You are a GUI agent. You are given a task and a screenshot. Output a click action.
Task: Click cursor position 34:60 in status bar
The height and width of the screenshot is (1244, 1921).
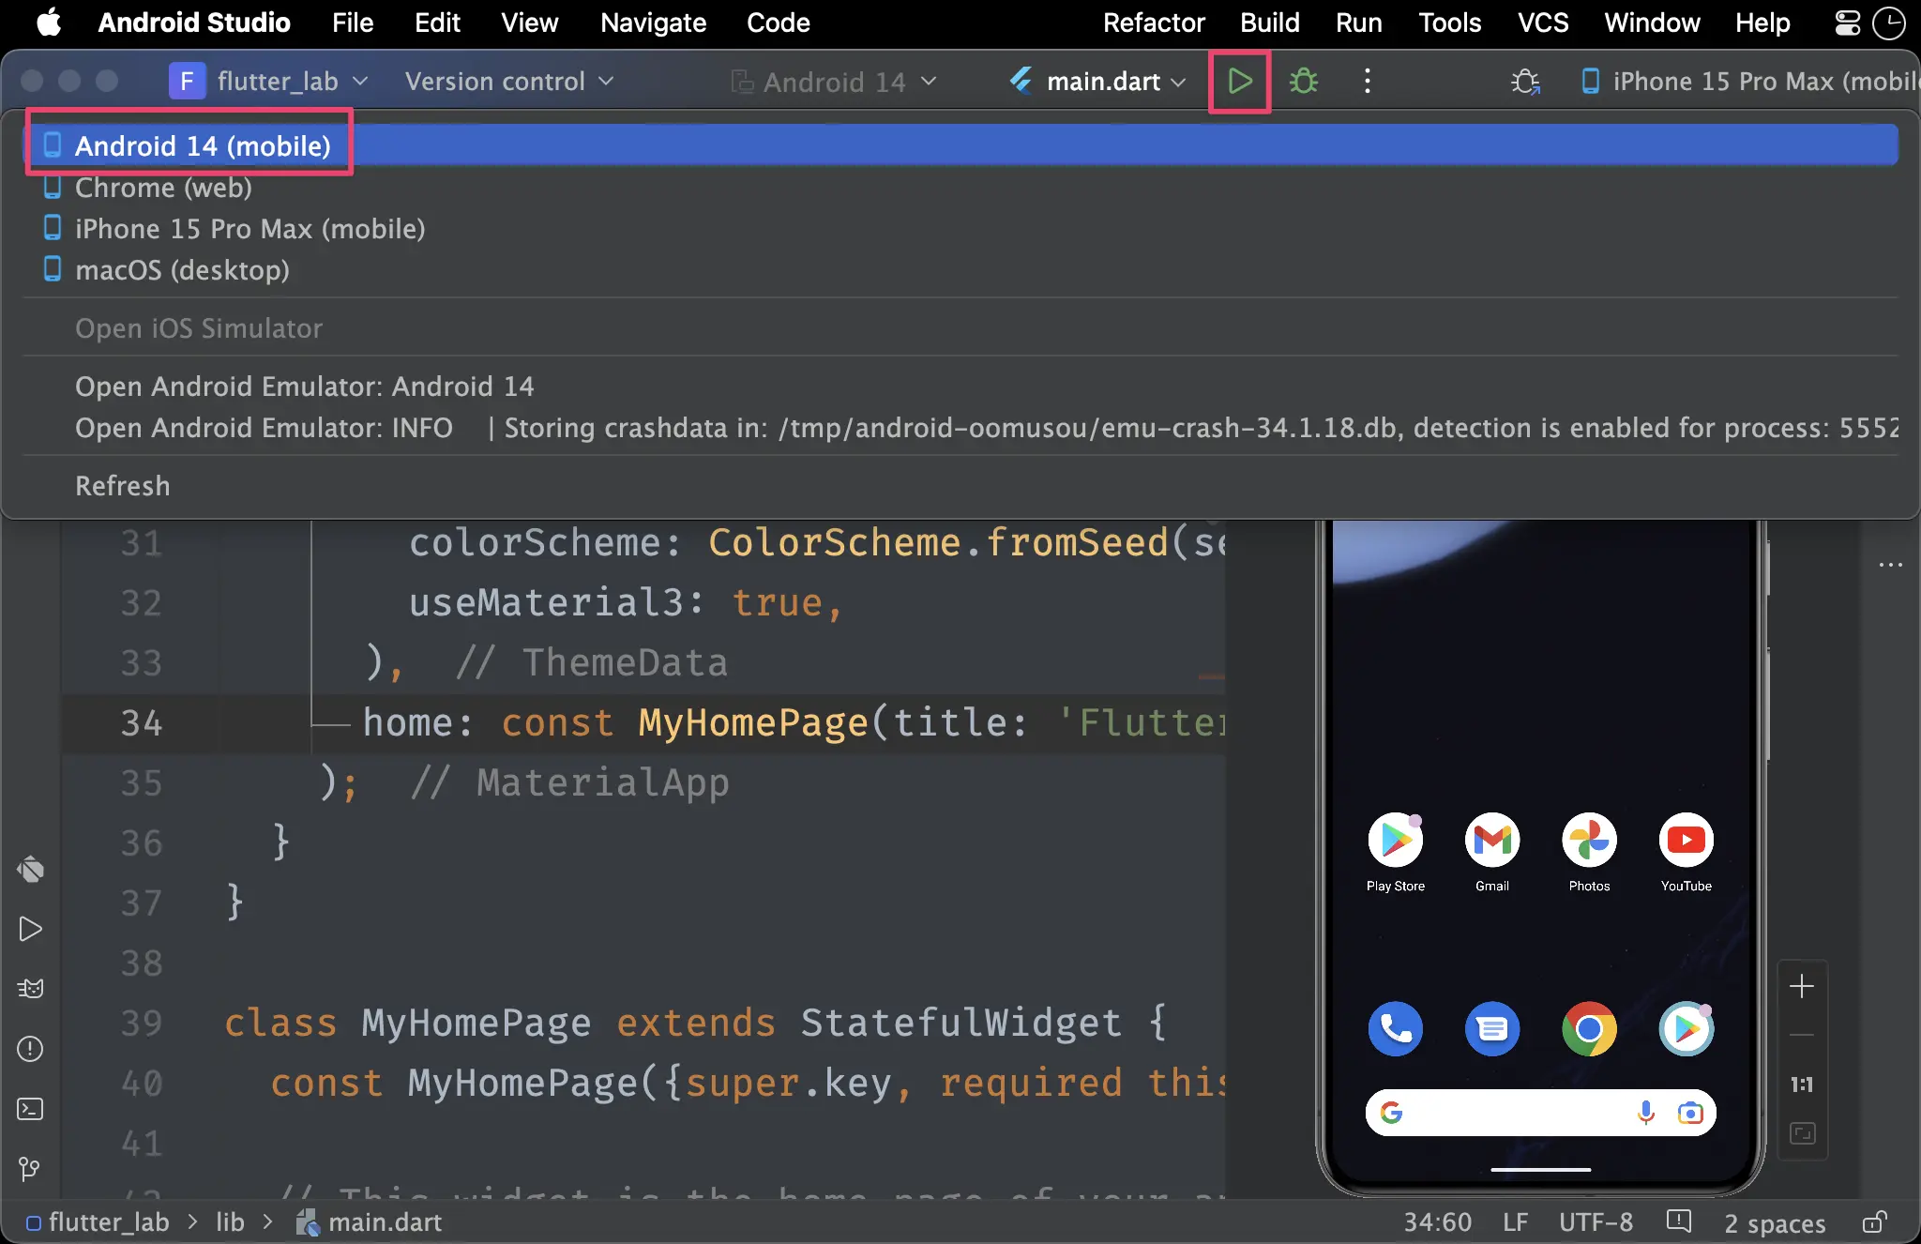[x=1437, y=1221]
